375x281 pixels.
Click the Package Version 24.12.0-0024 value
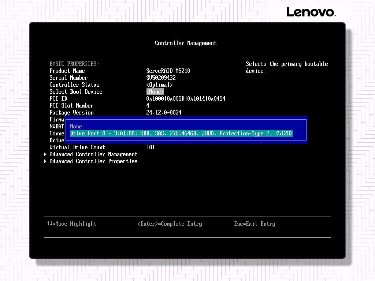(164, 113)
